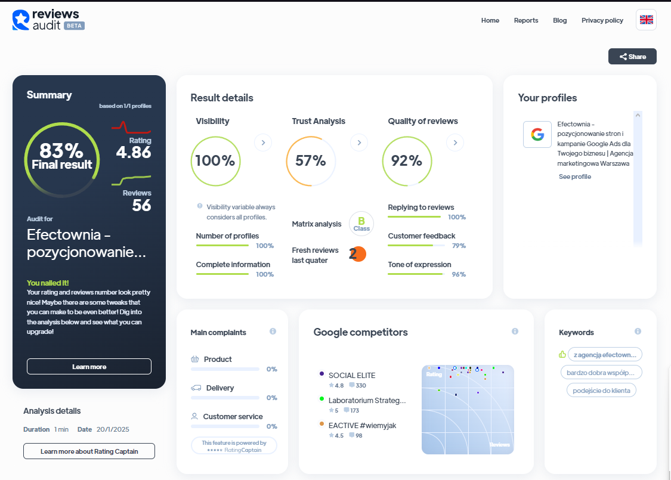Click the Customer service person icon
This screenshot has width=671, height=480.
click(x=194, y=416)
